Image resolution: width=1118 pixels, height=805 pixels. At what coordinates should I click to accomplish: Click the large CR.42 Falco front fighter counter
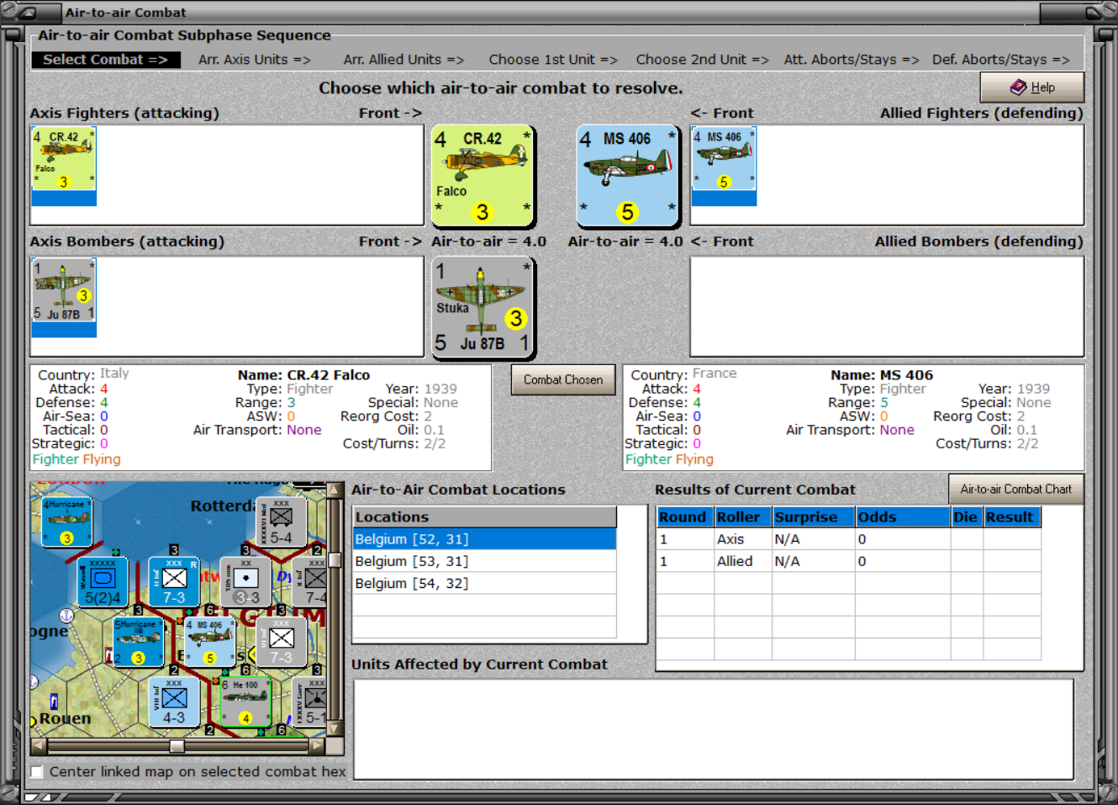click(x=483, y=176)
